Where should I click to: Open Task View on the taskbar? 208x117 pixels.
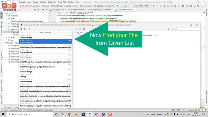[x=63, y=114]
